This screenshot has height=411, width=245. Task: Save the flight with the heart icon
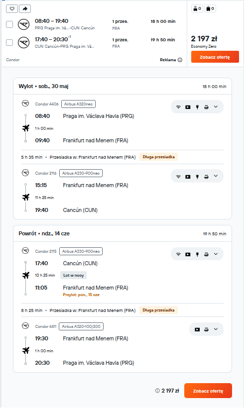pos(12,9)
